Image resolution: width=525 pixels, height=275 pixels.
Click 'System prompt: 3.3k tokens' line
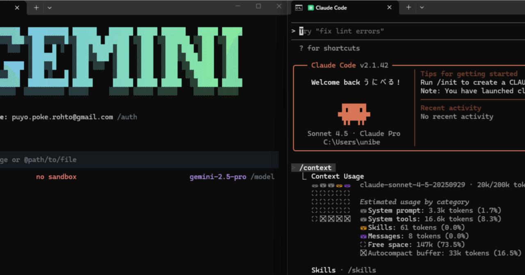434,211
